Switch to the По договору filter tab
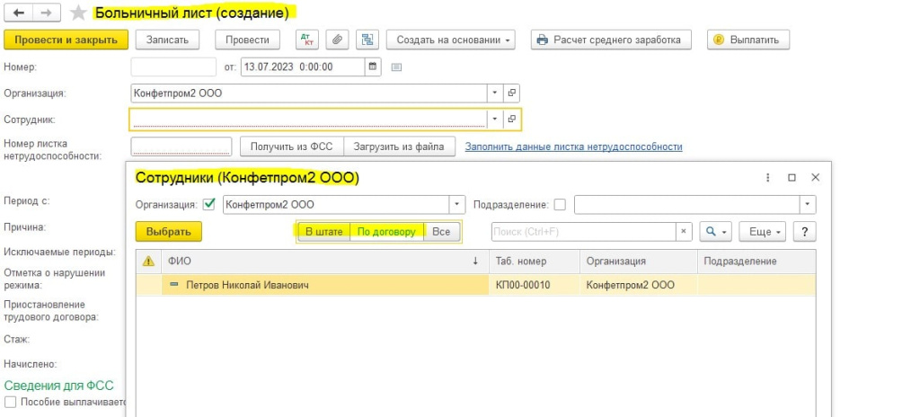Viewport: 920px width, 417px height. [x=386, y=232]
